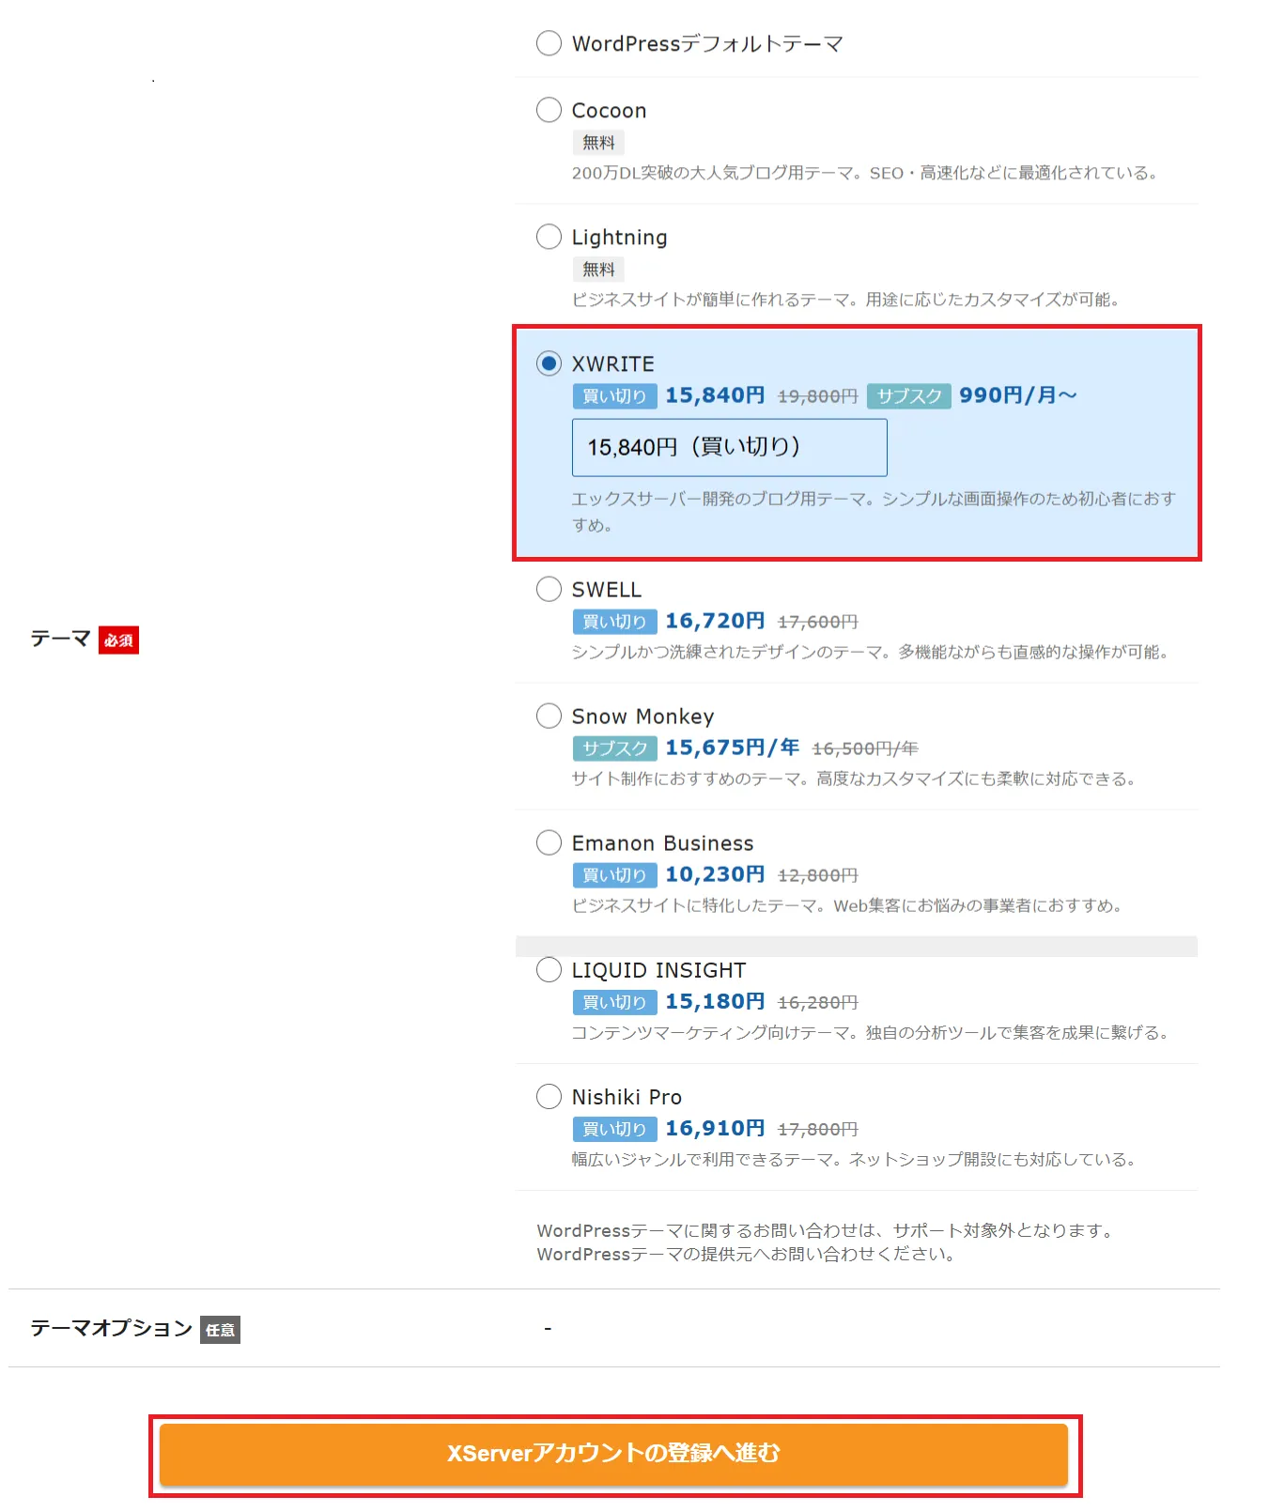Click the WordPressデフォルトテーマ label text
This screenshot has height=1512, width=1269.
pos(707,44)
